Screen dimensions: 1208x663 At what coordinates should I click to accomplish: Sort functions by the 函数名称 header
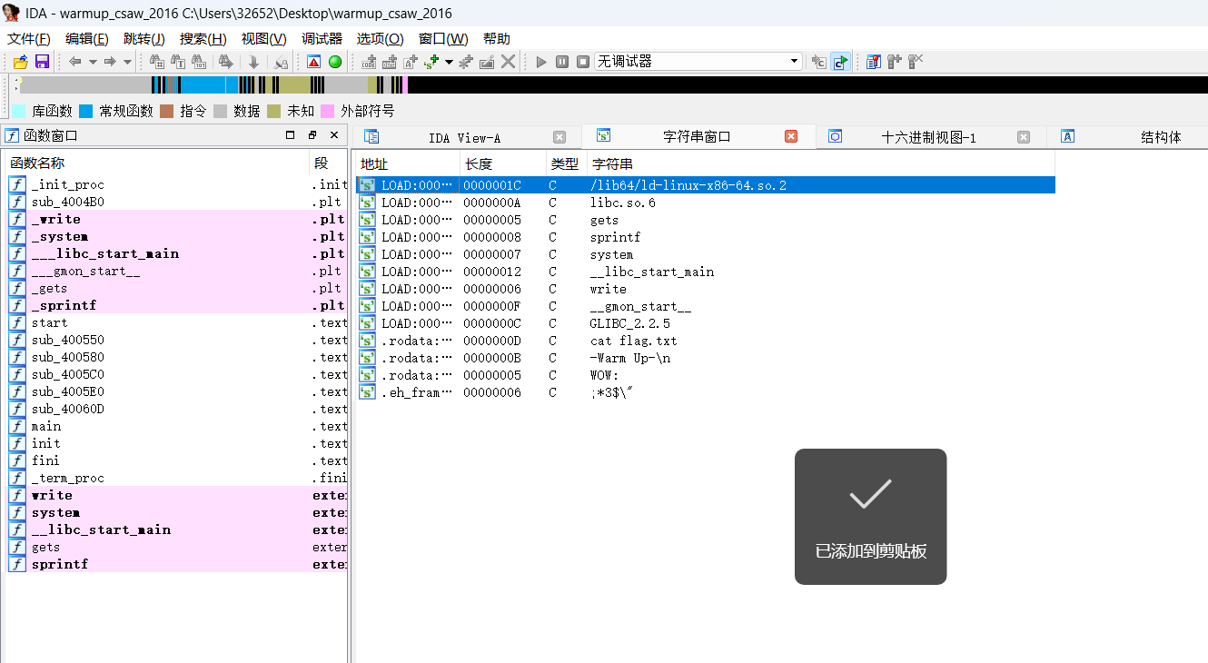pyautogui.click(x=156, y=163)
